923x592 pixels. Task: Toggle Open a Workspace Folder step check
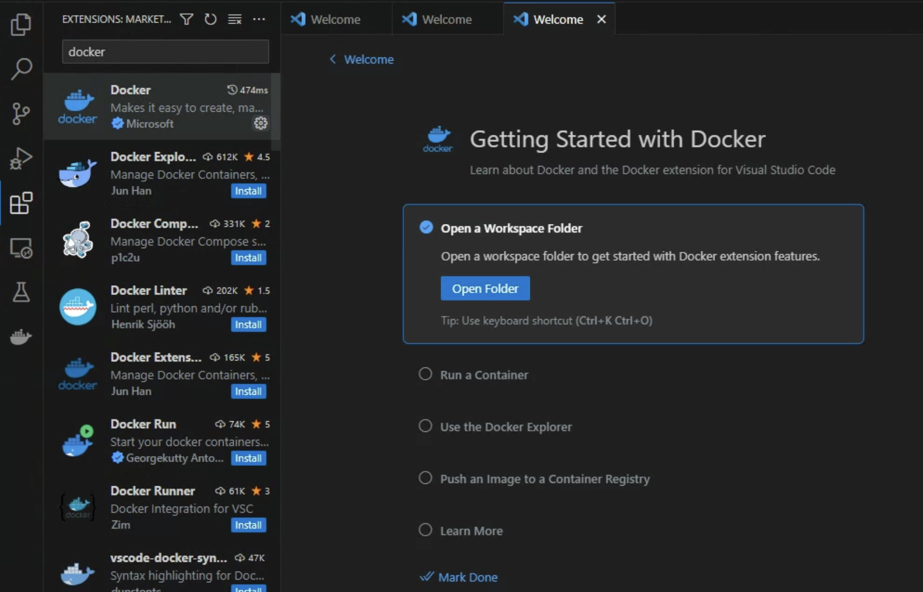[426, 227]
